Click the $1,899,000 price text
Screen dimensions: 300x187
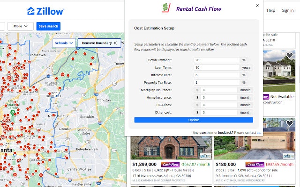[144, 165]
